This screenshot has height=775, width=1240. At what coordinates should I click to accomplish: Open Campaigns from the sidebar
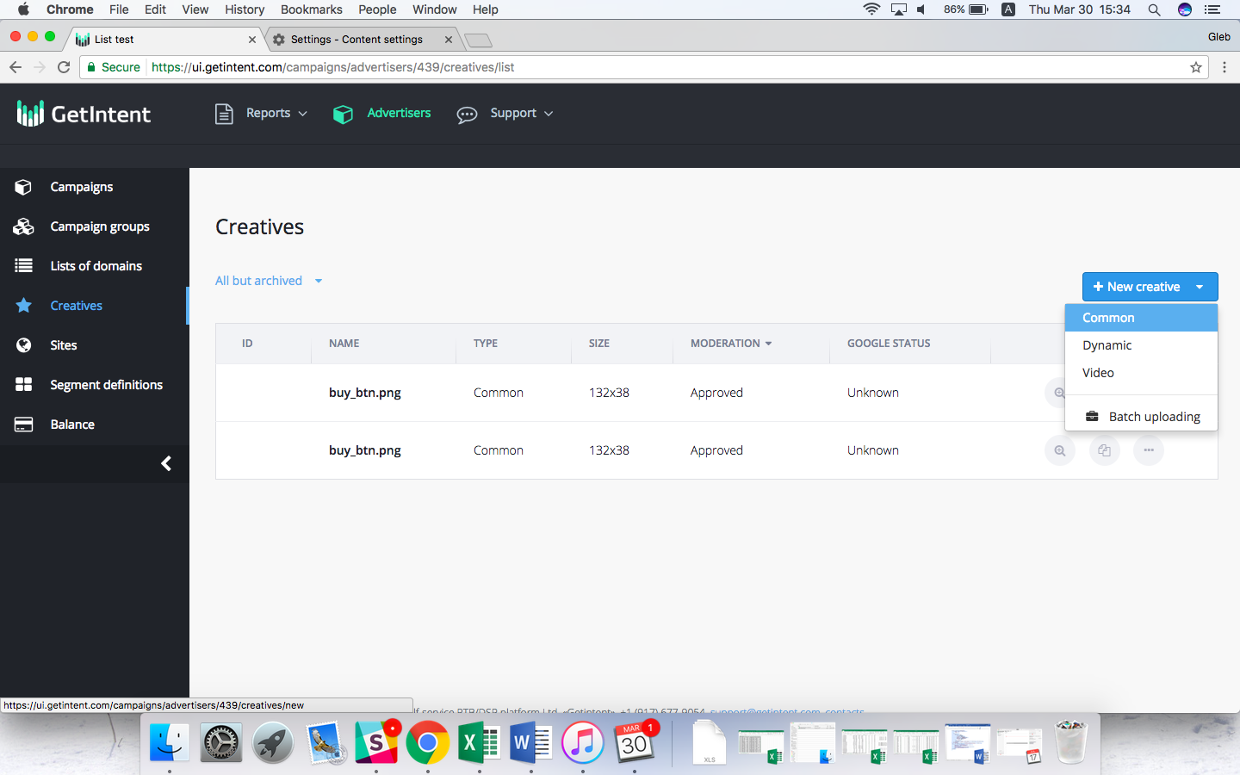pos(81,187)
